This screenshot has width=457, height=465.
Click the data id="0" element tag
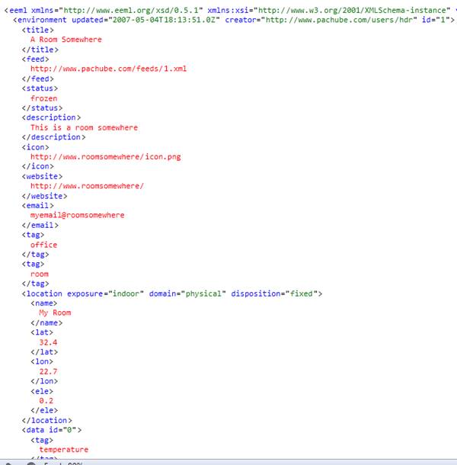point(52,430)
